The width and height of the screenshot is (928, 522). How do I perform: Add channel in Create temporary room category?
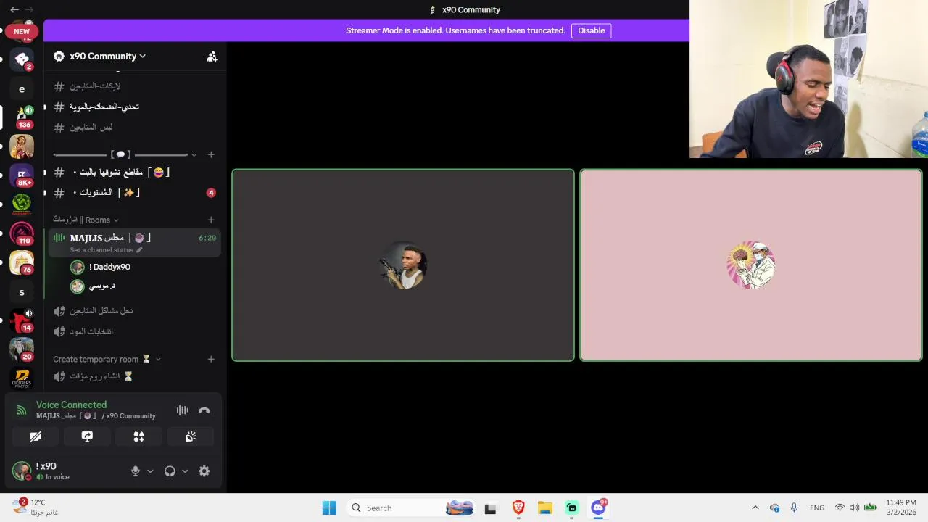coord(211,359)
